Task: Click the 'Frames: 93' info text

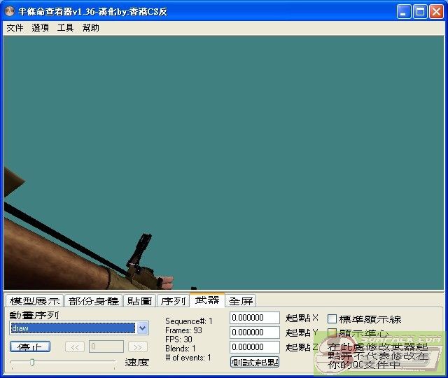Action: click(183, 330)
